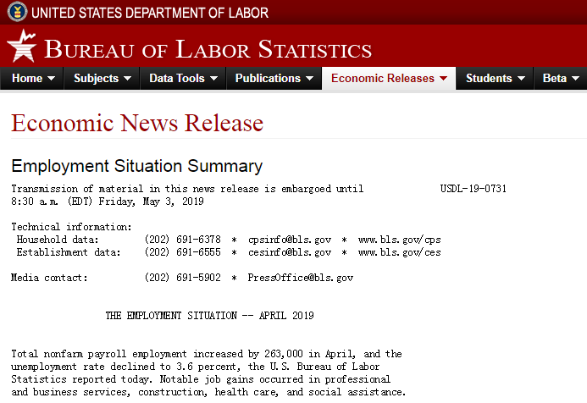This screenshot has height=403, width=587.
Task: Click the 'Household data:' label
Action: [x=58, y=240]
